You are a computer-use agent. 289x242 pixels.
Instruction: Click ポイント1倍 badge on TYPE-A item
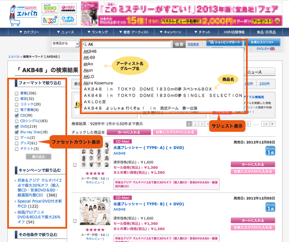point(270,151)
